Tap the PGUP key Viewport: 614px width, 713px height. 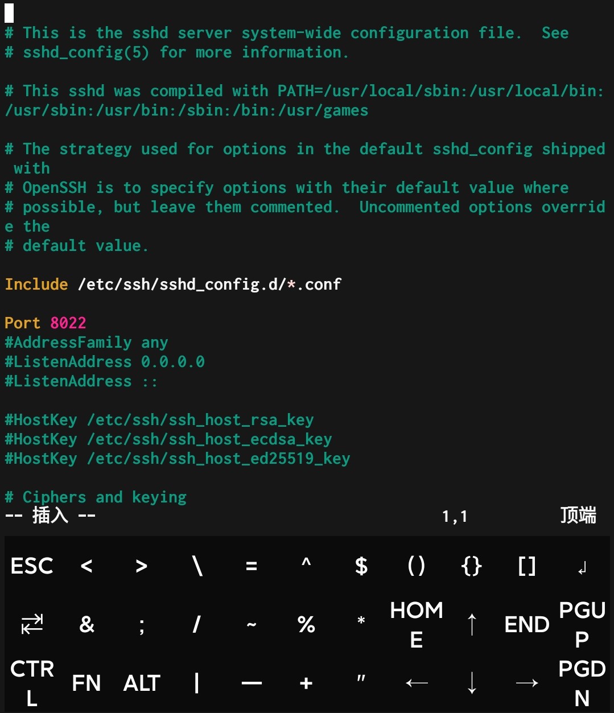582,624
